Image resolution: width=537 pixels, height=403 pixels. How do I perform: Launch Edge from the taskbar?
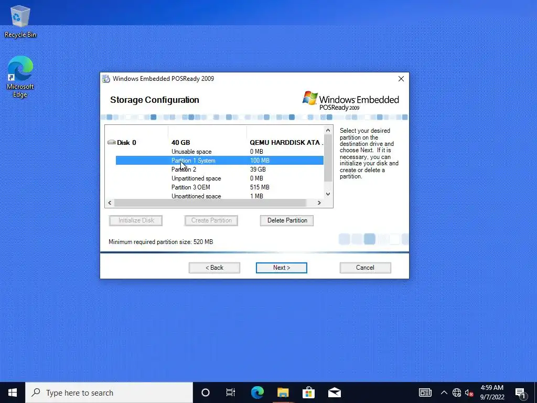pos(257,393)
